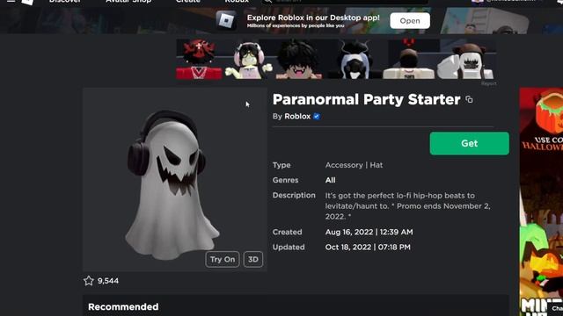Click the green Get button
Viewport: 563px width, 316px height.
tap(469, 143)
